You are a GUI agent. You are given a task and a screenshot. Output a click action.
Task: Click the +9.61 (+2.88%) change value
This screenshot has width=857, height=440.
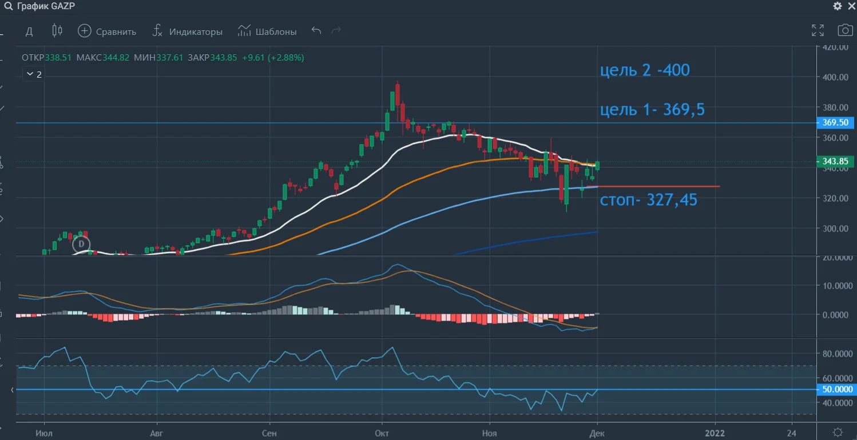(x=273, y=58)
